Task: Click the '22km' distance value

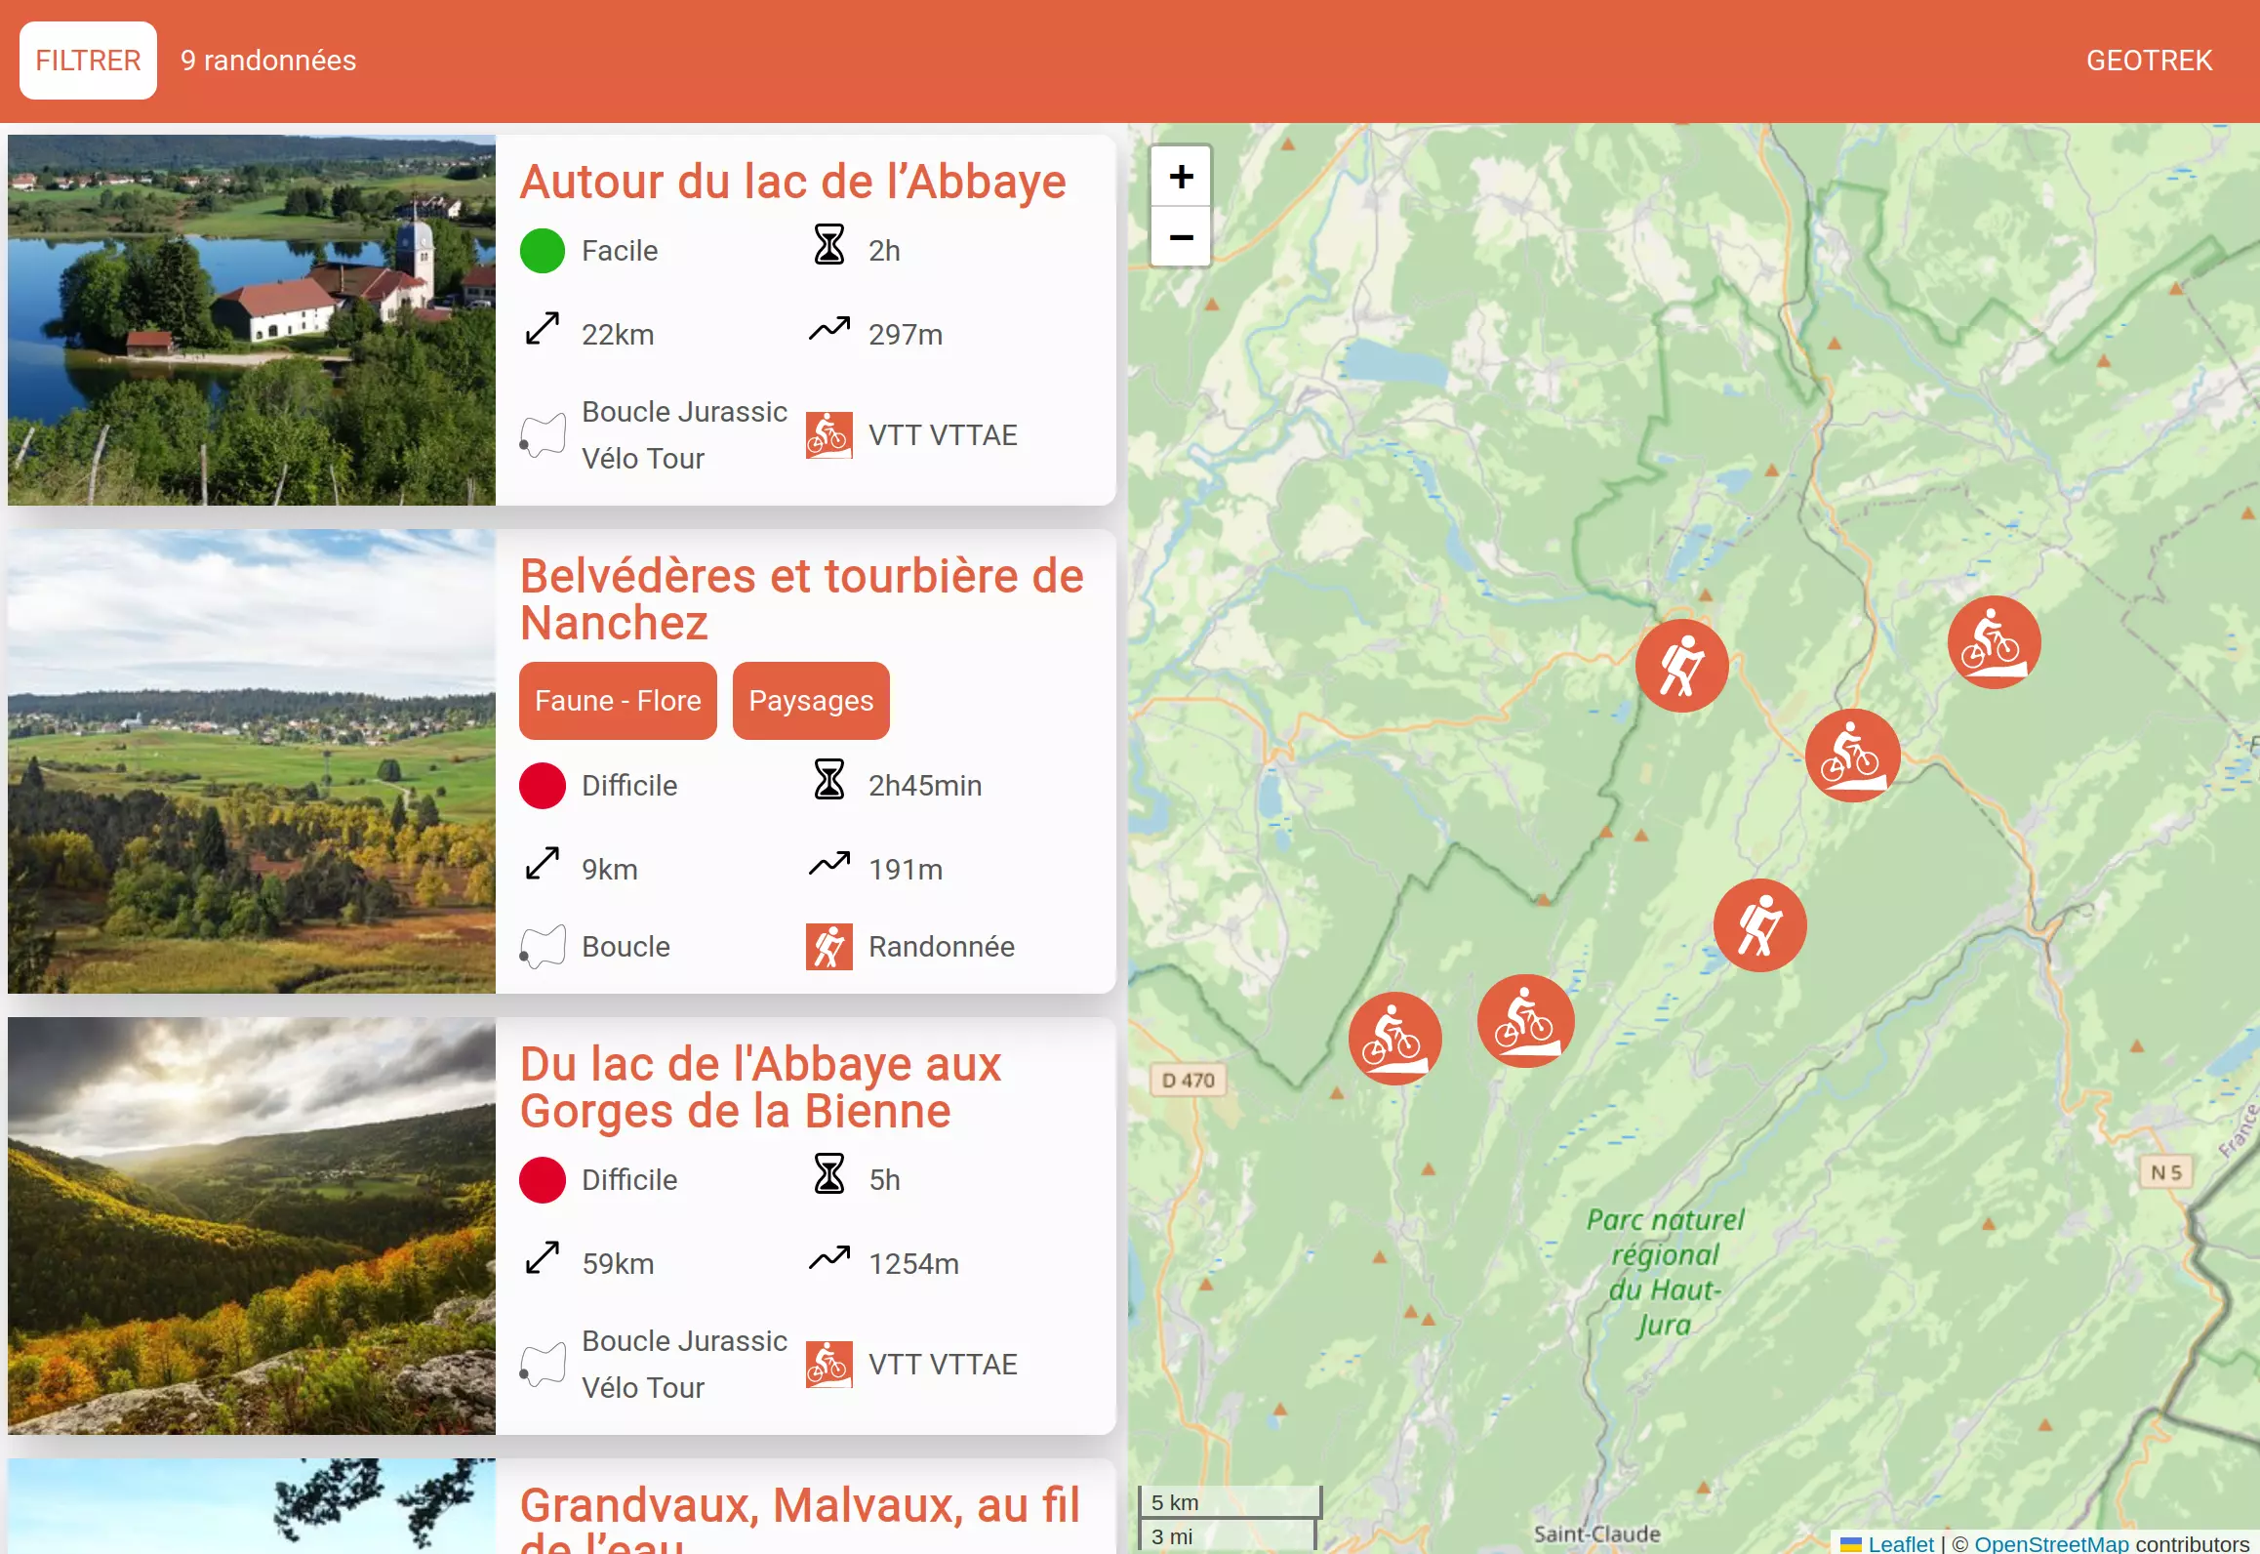Action: point(618,335)
